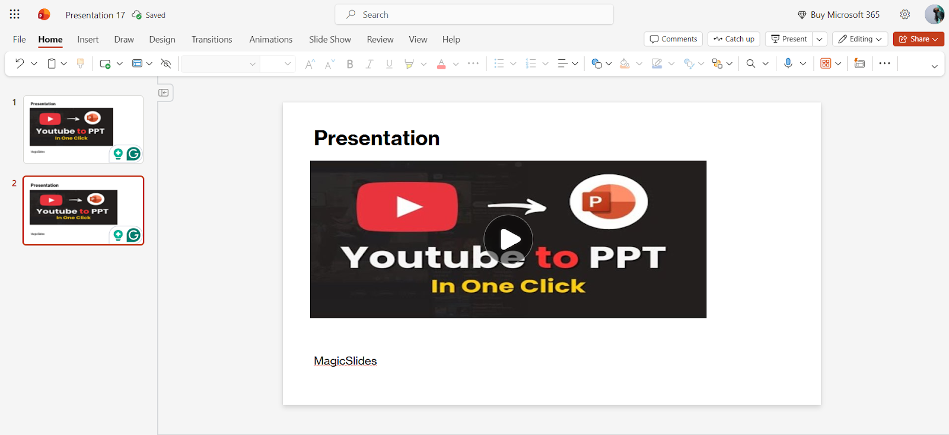This screenshot has width=949, height=435.
Task: Open the Transitions tab
Action: pos(212,40)
